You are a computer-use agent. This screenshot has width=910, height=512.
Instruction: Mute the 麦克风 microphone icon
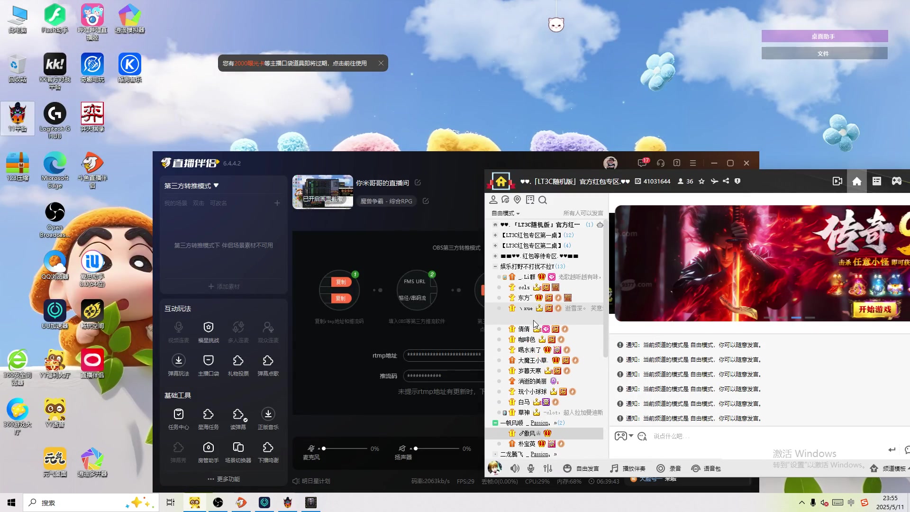tap(311, 448)
